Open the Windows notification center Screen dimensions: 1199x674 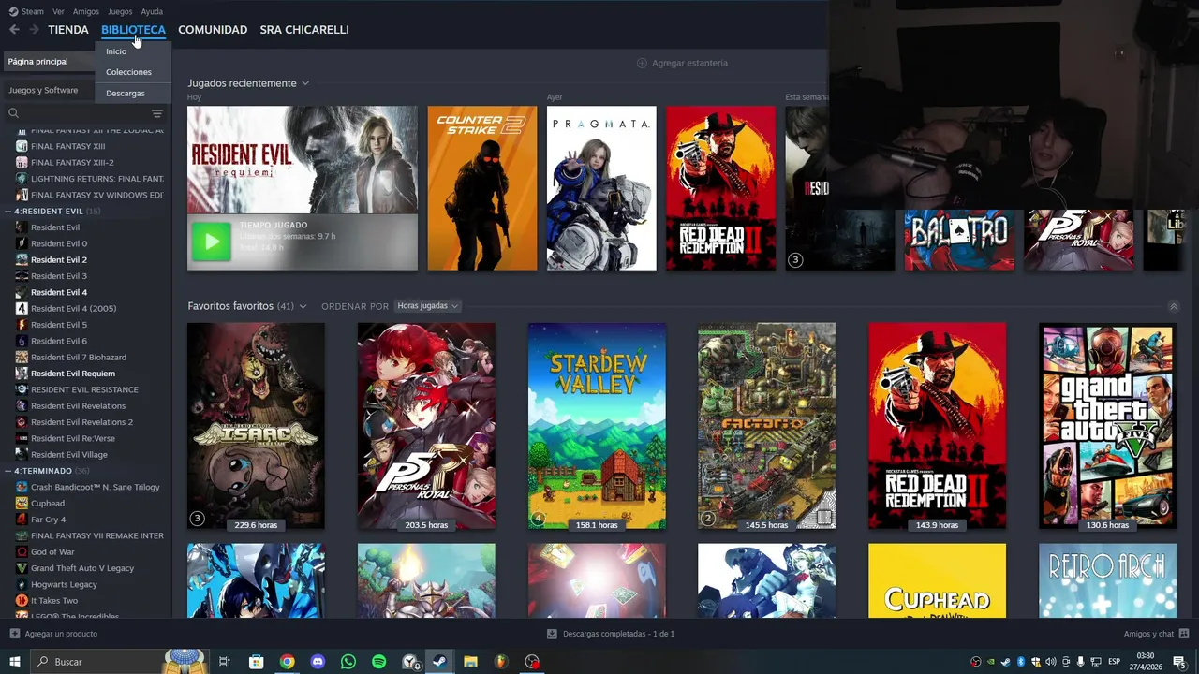coord(1179,662)
